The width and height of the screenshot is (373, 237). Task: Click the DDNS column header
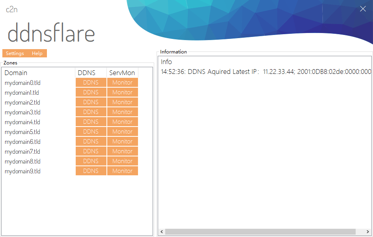(x=91, y=73)
